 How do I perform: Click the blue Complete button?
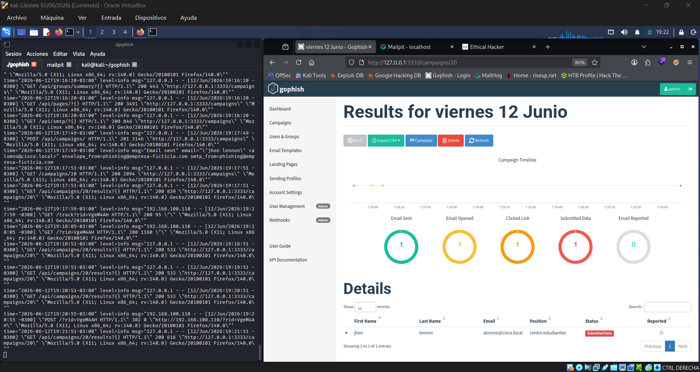(x=421, y=140)
